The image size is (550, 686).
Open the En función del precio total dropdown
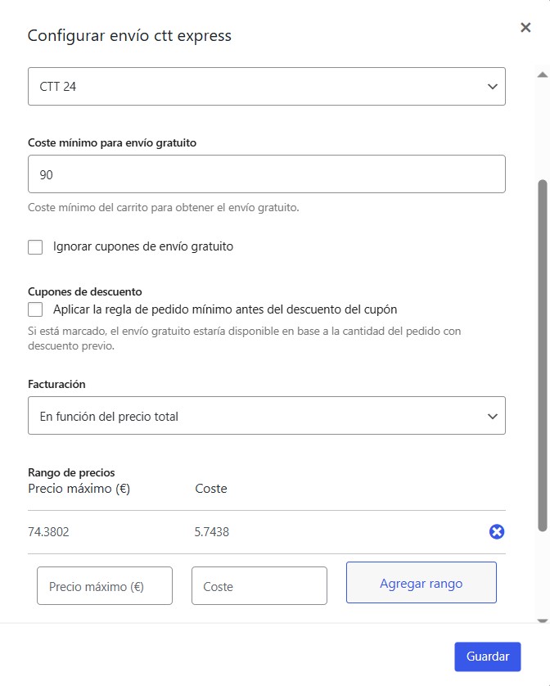click(267, 416)
